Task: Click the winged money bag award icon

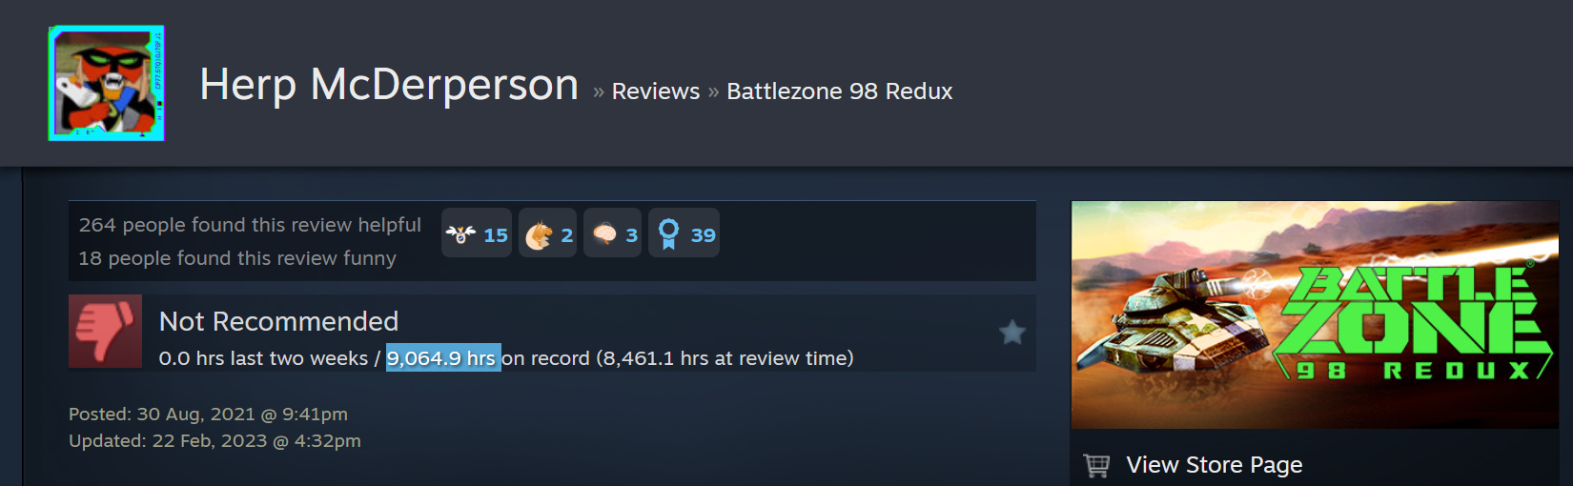Action: (460, 233)
